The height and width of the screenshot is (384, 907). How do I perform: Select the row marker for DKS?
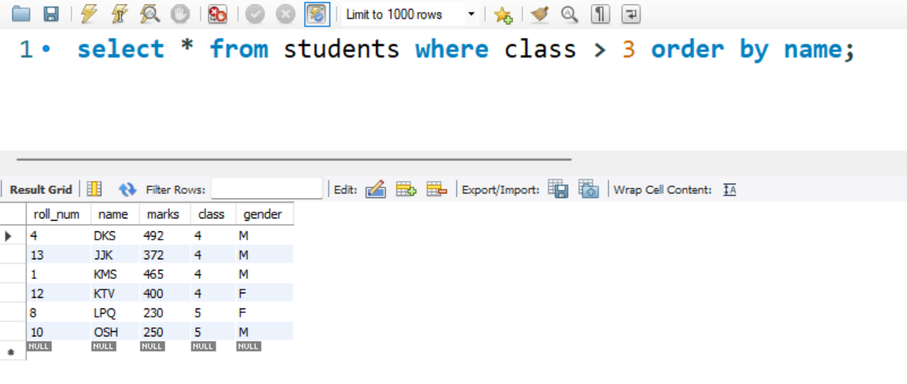point(9,235)
